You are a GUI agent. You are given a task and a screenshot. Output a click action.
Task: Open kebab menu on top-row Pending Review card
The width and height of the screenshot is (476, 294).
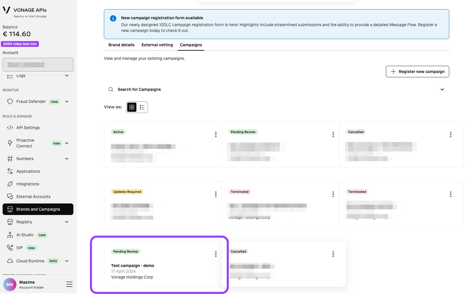pyautogui.click(x=333, y=134)
